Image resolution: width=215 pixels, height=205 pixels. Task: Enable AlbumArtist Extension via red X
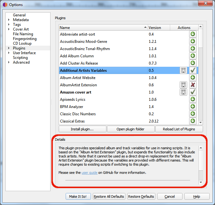193,85
